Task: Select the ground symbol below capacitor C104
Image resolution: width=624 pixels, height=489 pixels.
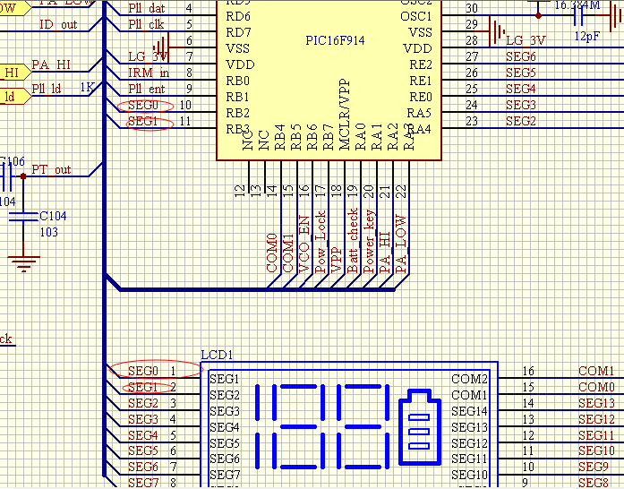Action: [23, 263]
